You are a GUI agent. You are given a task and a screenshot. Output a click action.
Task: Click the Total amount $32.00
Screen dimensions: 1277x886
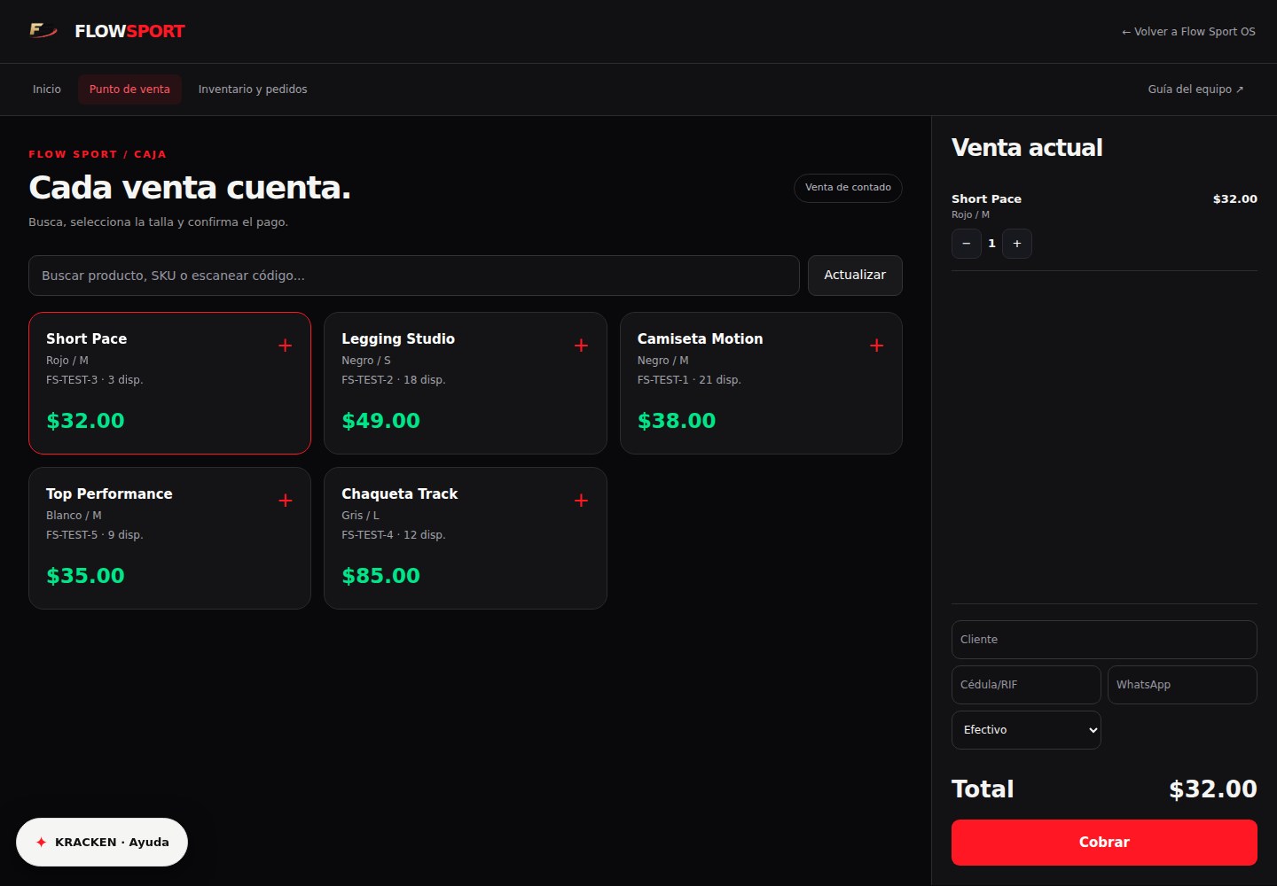click(1213, 789)
